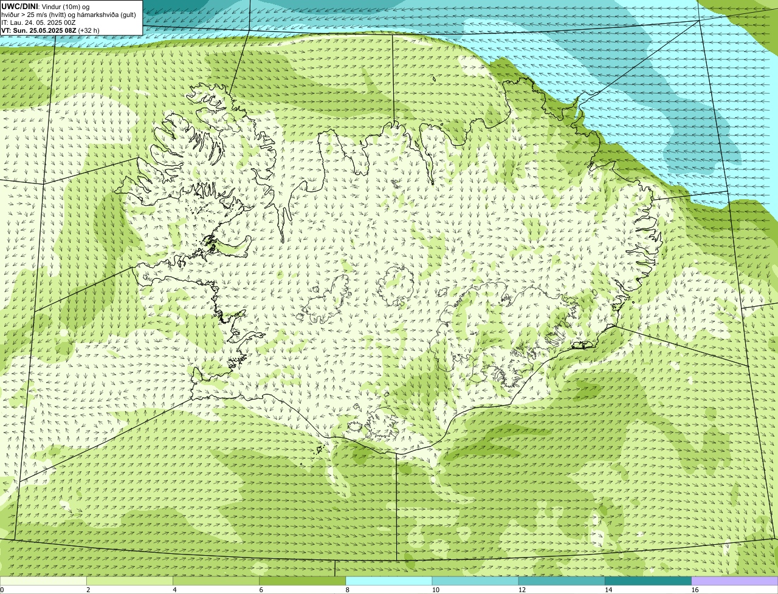Click the legend scale label '4'
778x594 pixels.
[x=174, y=590]
